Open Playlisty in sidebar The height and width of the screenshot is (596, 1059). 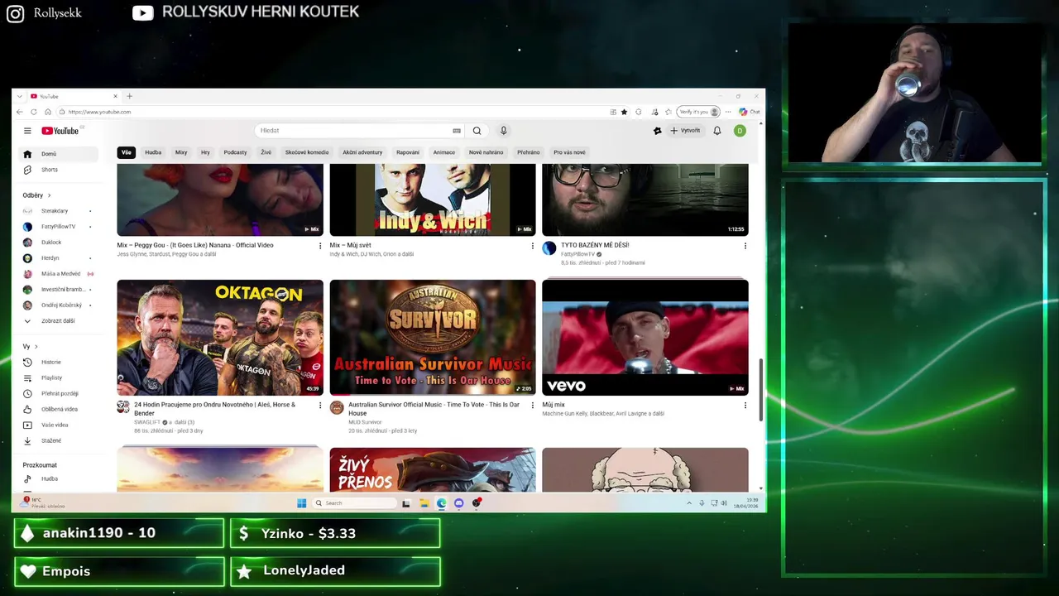coord(58,377)
